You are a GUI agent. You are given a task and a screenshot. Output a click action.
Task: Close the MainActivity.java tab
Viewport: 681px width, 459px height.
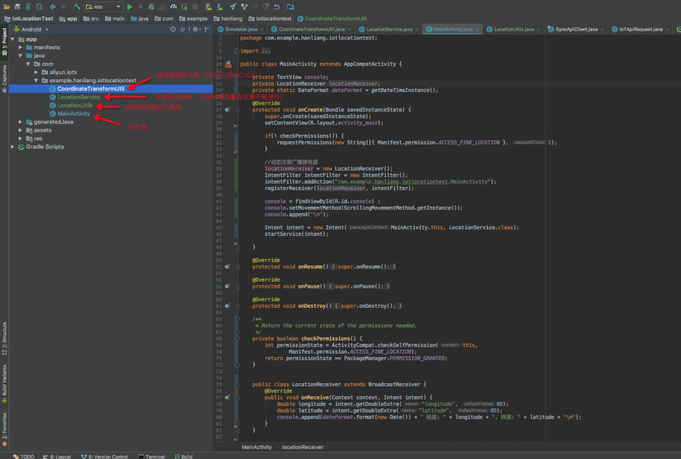click(x=477, y=30)
